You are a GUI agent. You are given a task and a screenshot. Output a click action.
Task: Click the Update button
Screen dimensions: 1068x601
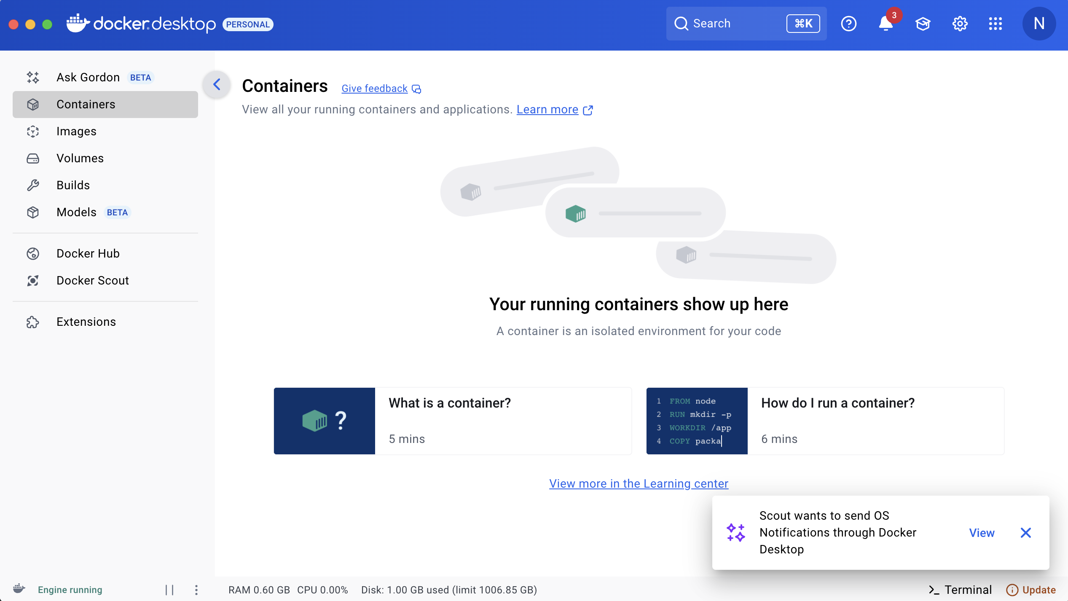tap(1031, 590)
